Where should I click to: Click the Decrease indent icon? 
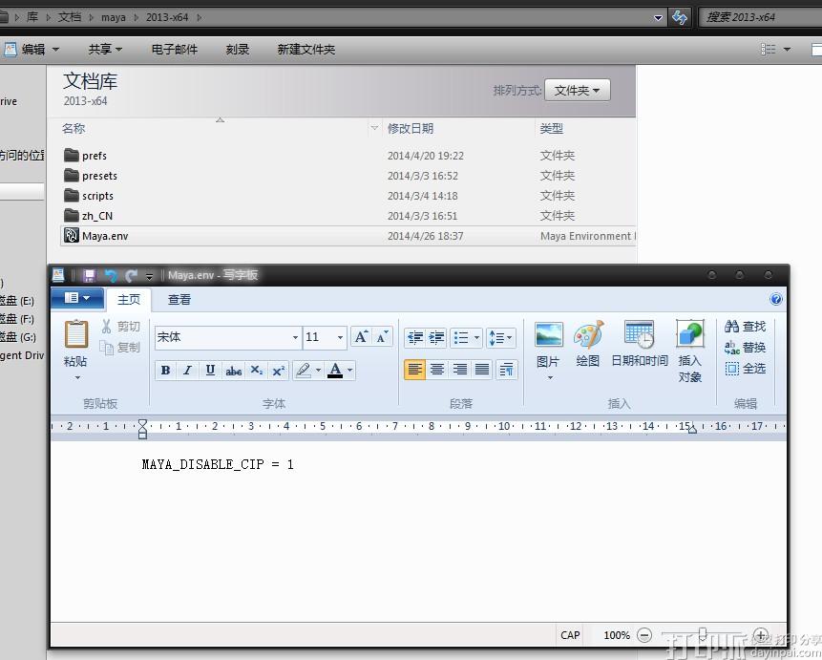pos(415,337)
